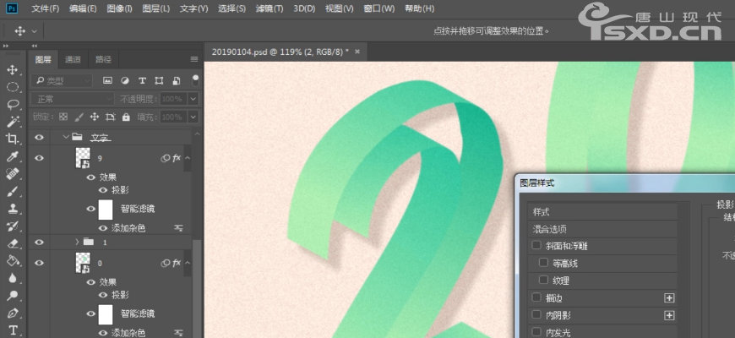Select the Magic Wand tool
Screen dimensions: 735x338
13,122
